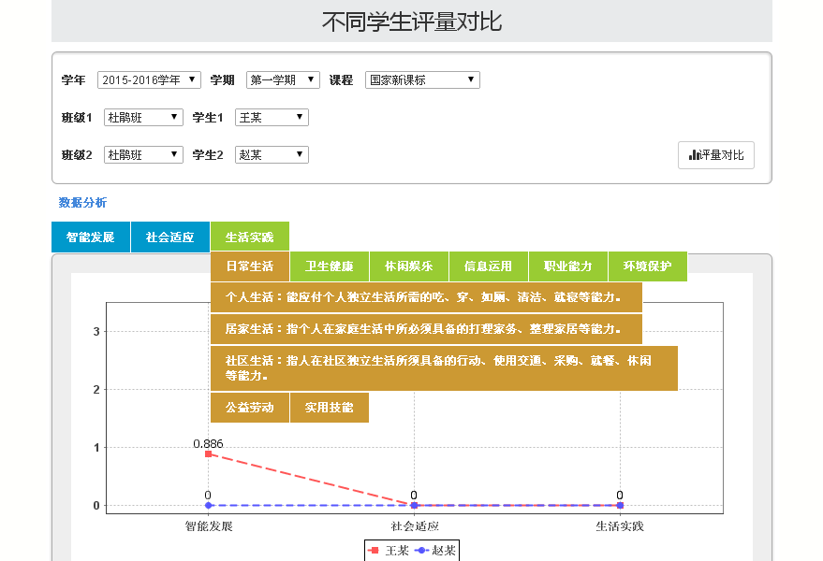The image size is (823, 561).
Task: Switch to the 社会适应 tab
Action: (x=169, y=237)
